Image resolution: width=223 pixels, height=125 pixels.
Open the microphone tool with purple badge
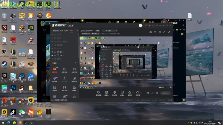[x=55, y=79]
